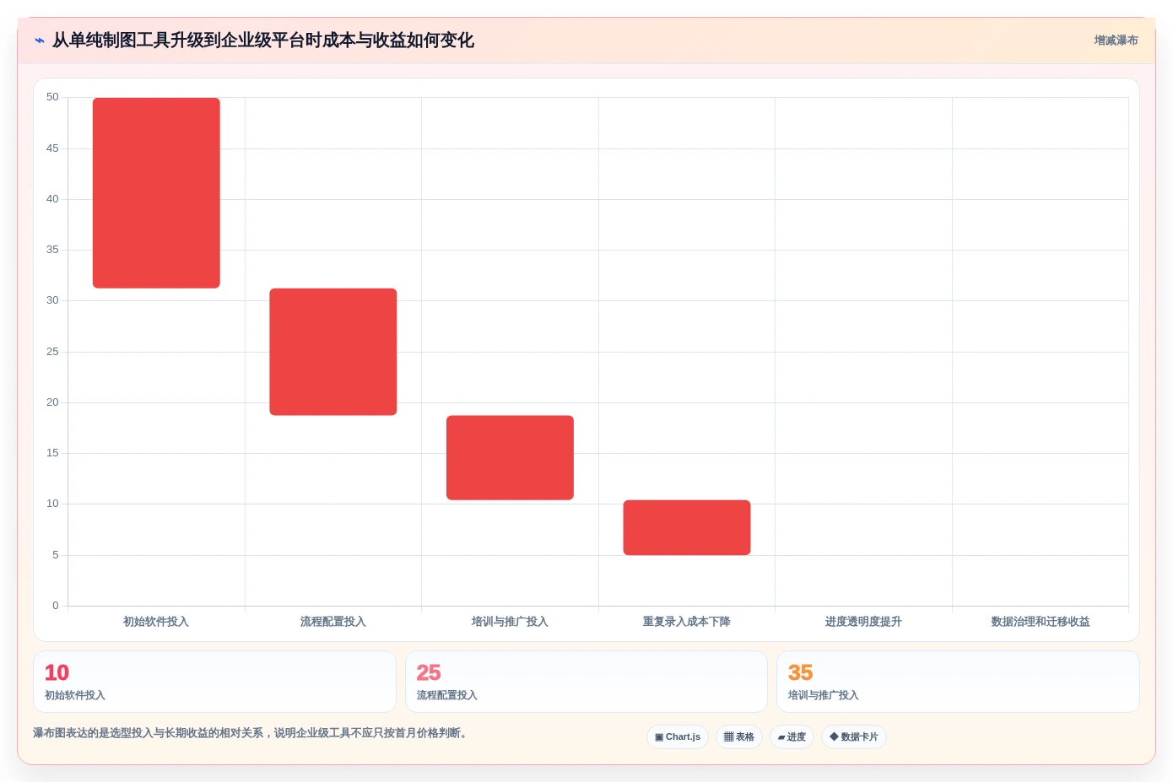Click the y-axis label 25
1173x782 pixels.
(x=52, y=352)
